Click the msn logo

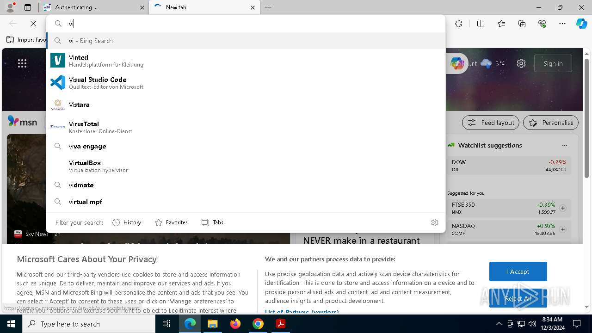click(x=22, y=122)
